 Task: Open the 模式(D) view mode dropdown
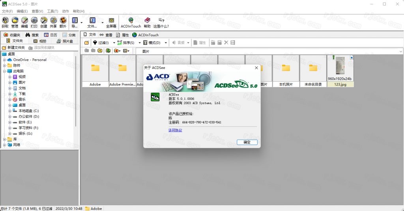pos(154,43)
